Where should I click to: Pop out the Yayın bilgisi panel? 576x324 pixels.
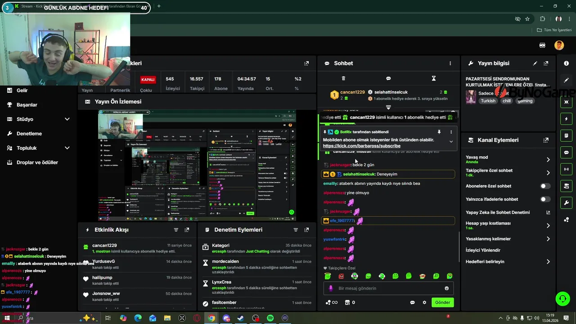(x=546, y=63)
